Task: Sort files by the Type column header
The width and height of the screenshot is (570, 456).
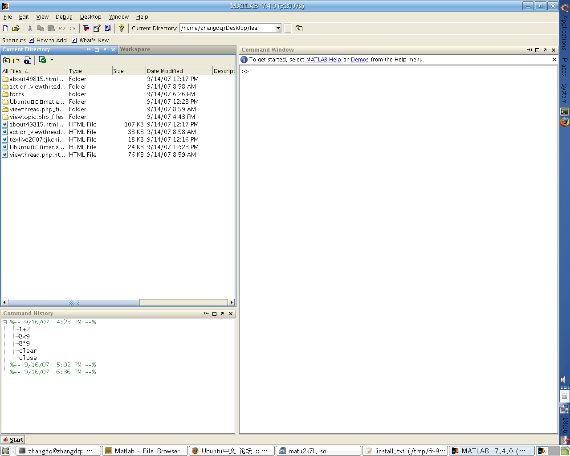Action: (90, 71)
